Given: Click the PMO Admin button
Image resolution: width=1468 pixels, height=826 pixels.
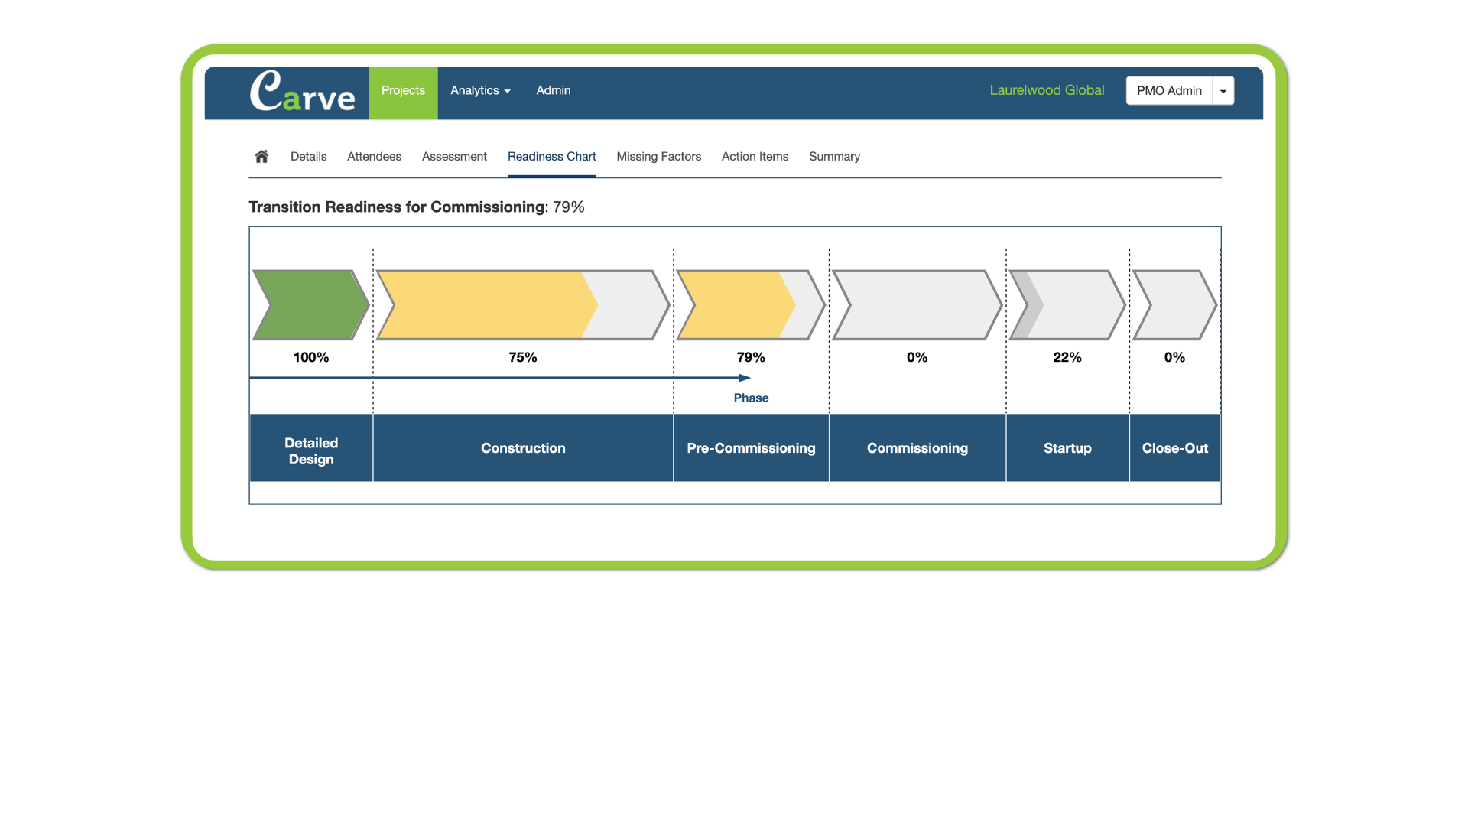Looking at the screenshot, I should (x=1169, y=91).
